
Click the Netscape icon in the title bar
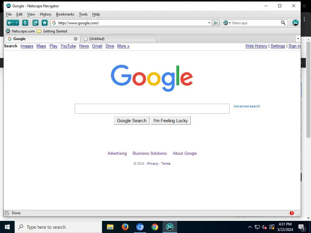click(x=8, y=6)
